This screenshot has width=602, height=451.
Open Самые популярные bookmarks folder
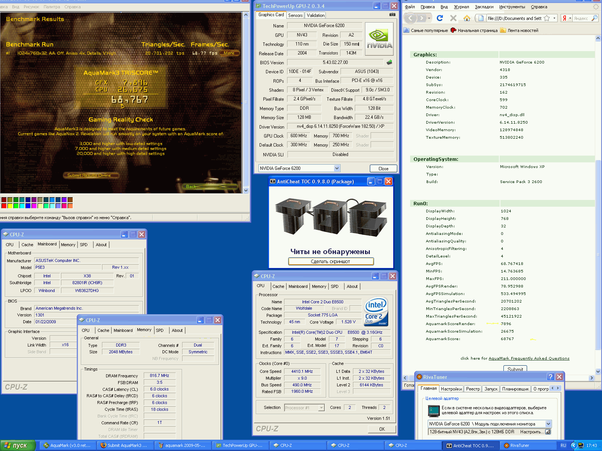click(x=426, y=30)
